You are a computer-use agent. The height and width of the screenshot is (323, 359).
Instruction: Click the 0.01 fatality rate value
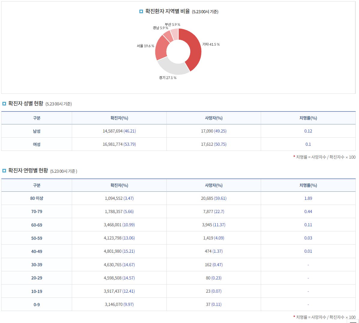(308, 251)
